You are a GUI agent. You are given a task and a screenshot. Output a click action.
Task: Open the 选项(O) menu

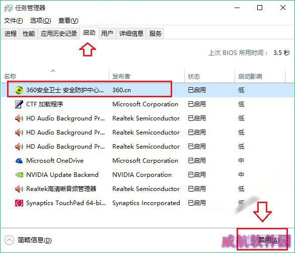click(x=40, y=21)
